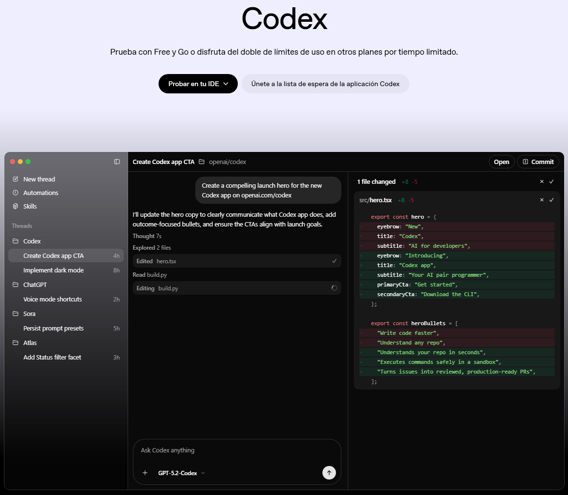Click the red macOS close dot
This screenshot has width=568, height=495.
pyautogui.click(x=12, y=162)
